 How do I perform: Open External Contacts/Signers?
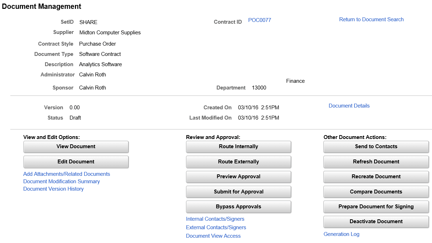coord(216,227)
